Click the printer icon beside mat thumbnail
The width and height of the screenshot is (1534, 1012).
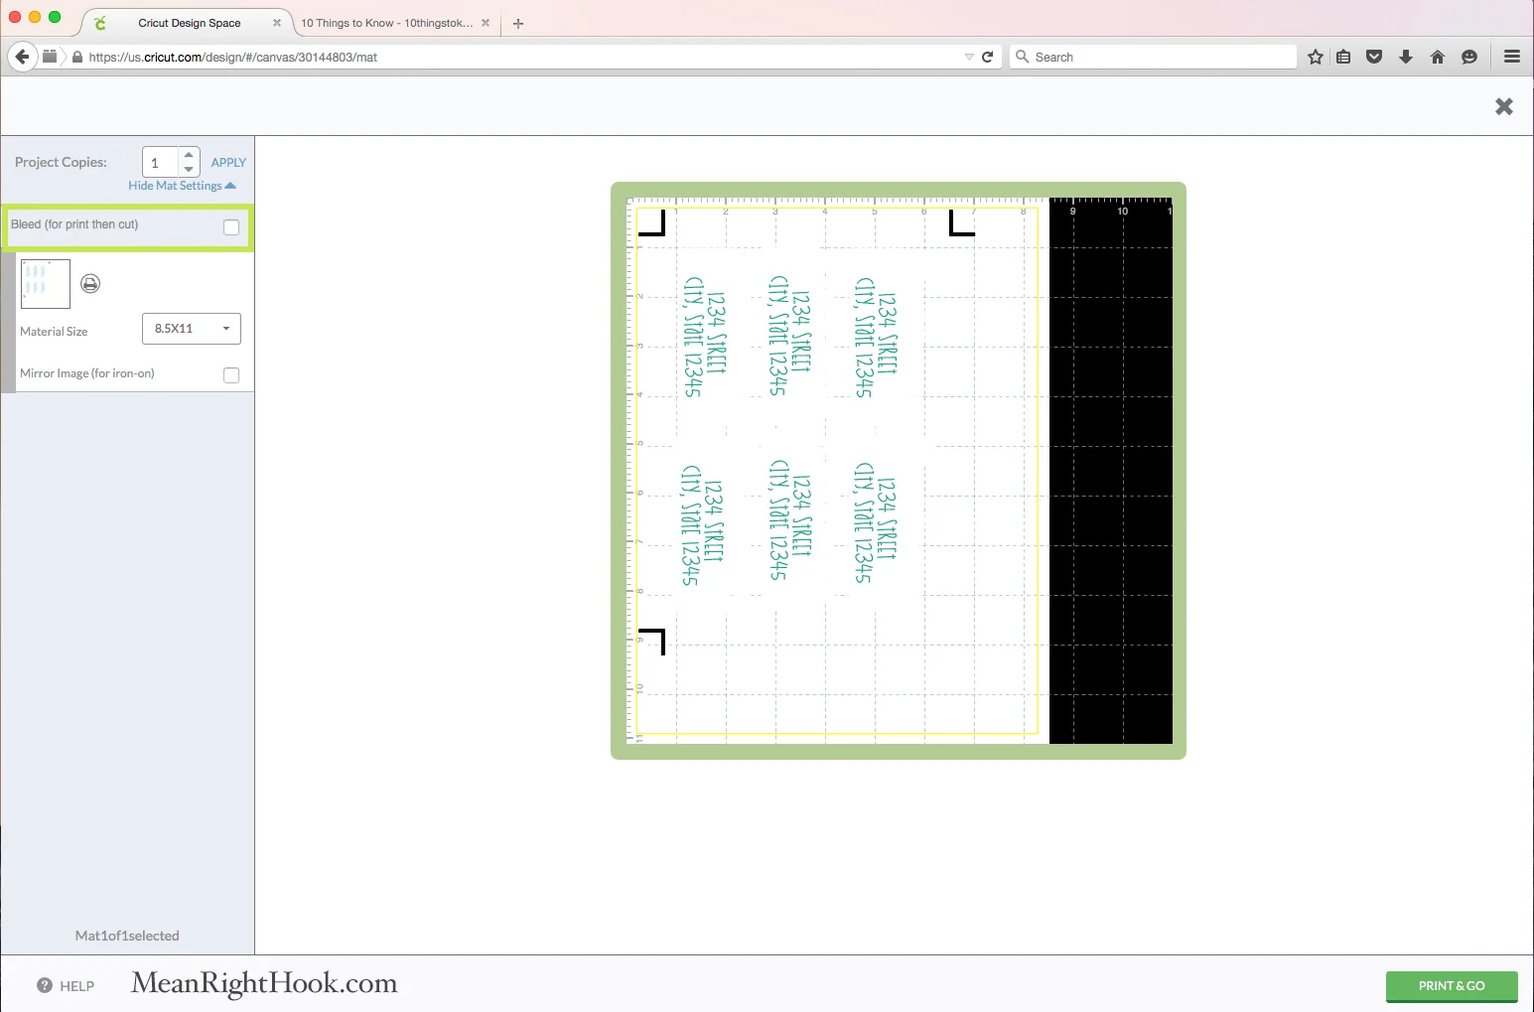tap(90, 284)
